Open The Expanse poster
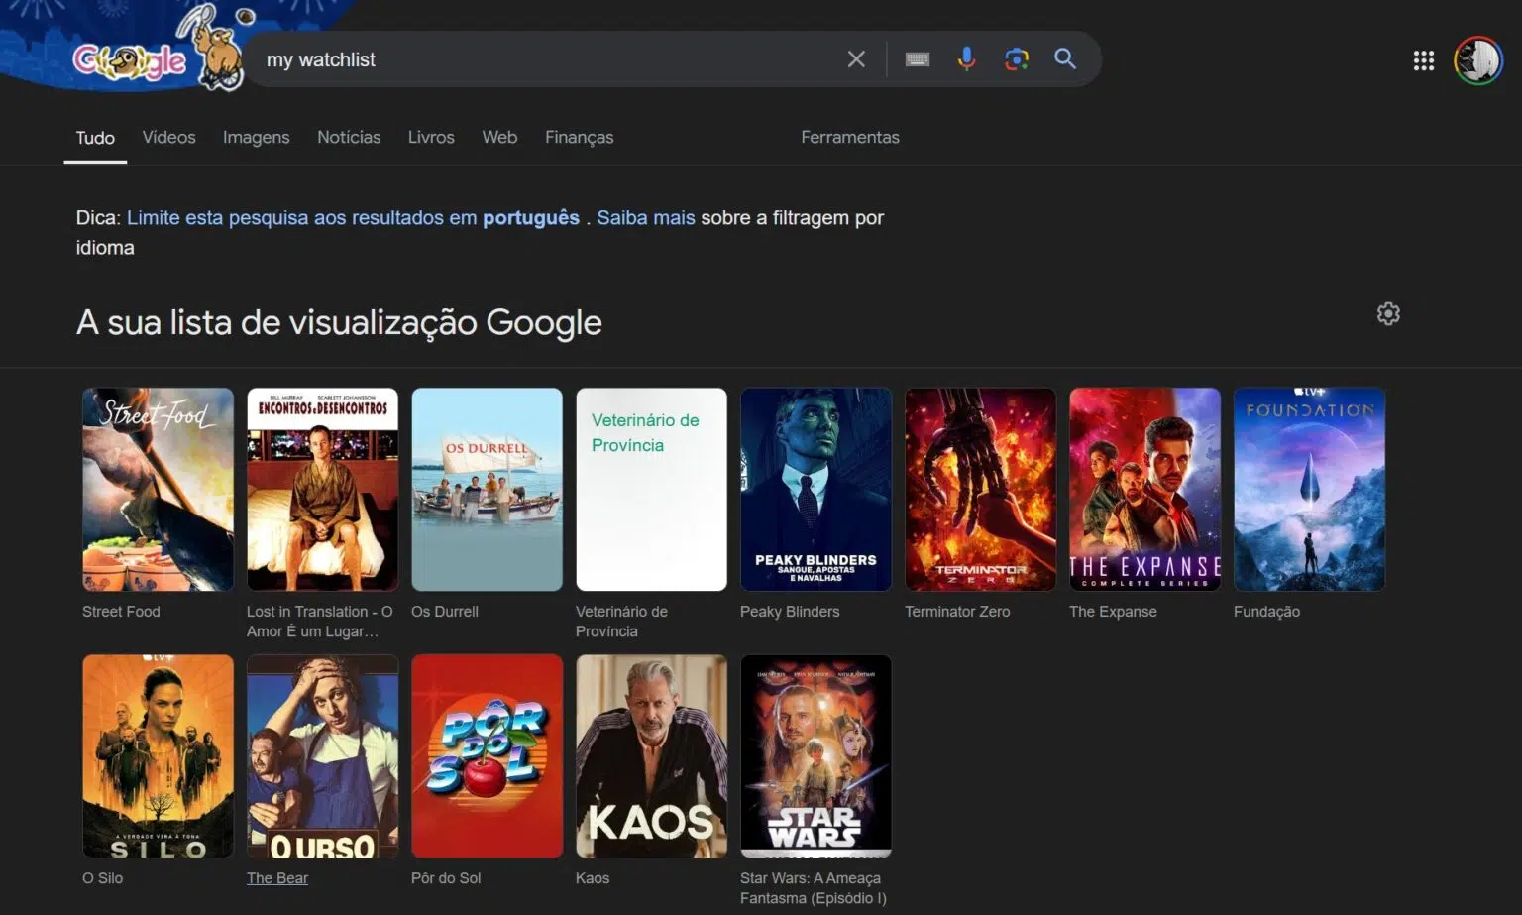This screenshot has width=1522, height=915. click(1145, 490)
